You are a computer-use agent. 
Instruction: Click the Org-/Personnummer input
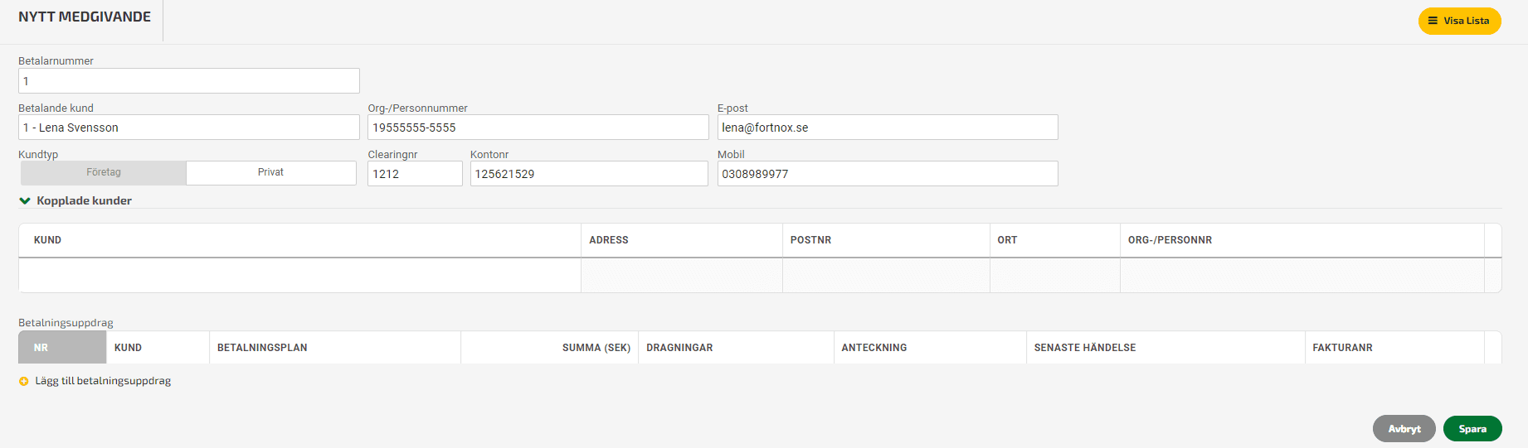point(538,128)
